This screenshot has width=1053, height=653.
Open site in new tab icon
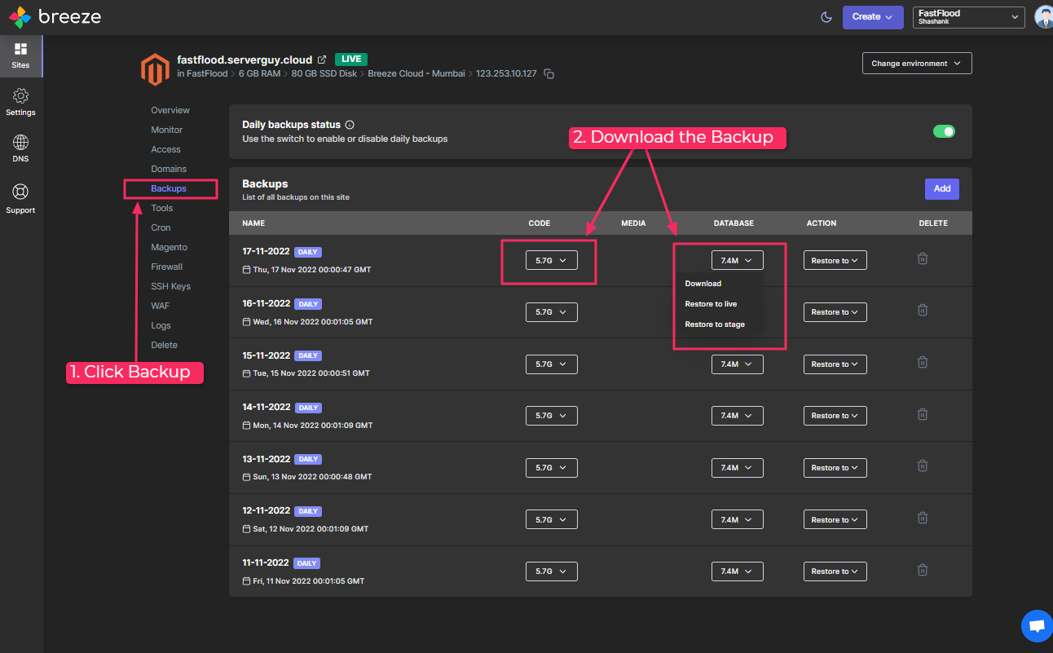pos(322,60)
